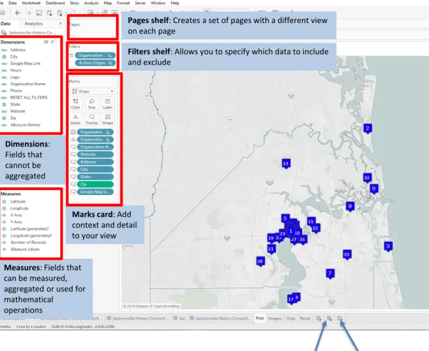This screenshot has height=351, width=429.
Task: Select map marker number 2
Action: coord(368,128)
